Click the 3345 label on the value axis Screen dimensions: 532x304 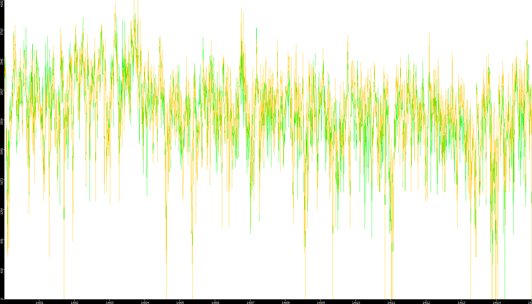pyautogui.click(x=2, y=62)
